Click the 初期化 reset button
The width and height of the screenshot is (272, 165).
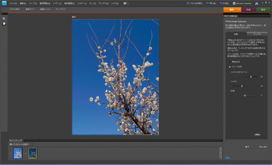point(257,135)
